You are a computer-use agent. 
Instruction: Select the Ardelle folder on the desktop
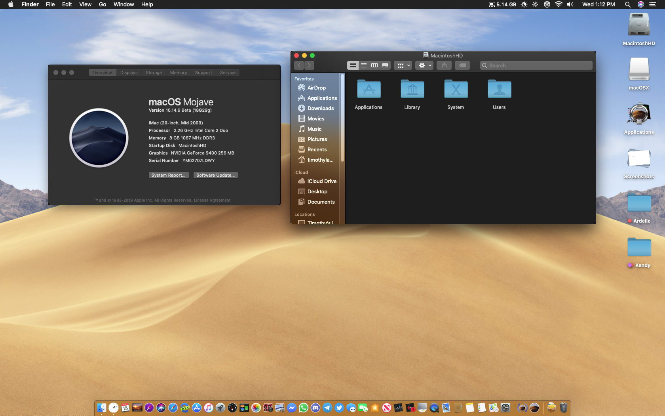(x=639, y=207)
